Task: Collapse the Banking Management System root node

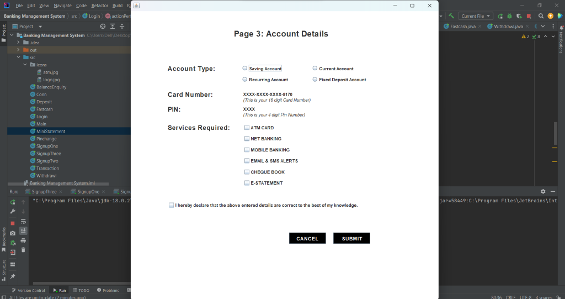Action: click(12, 35)
